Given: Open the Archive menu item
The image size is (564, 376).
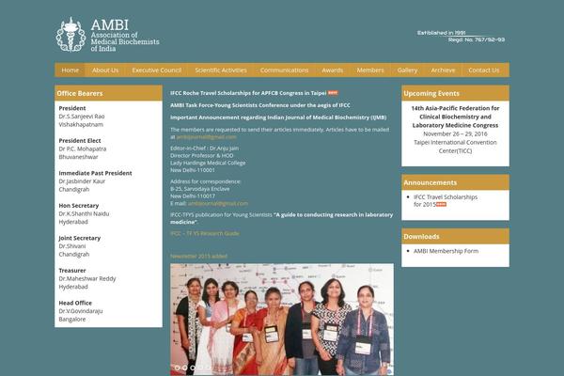Looking at the screenshot, I should (443, 70).
